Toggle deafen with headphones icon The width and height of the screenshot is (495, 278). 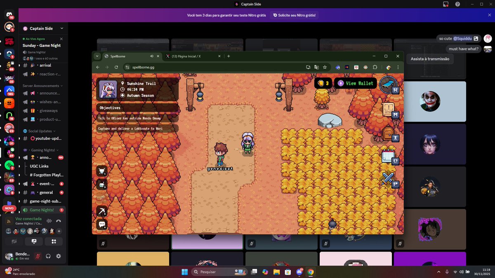coord(48,256)
